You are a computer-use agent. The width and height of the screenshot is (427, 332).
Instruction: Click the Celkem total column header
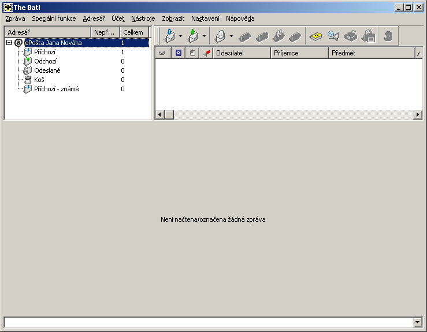(134, 32)
